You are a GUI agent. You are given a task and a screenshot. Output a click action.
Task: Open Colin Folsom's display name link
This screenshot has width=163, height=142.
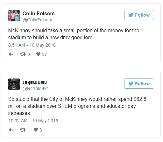tap(39, 13)
